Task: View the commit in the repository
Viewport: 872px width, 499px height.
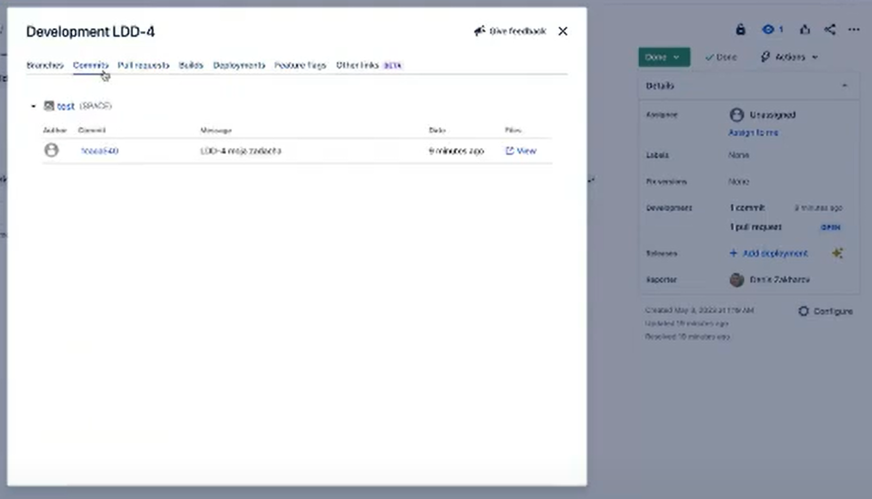Action: (x=521, y=151)
